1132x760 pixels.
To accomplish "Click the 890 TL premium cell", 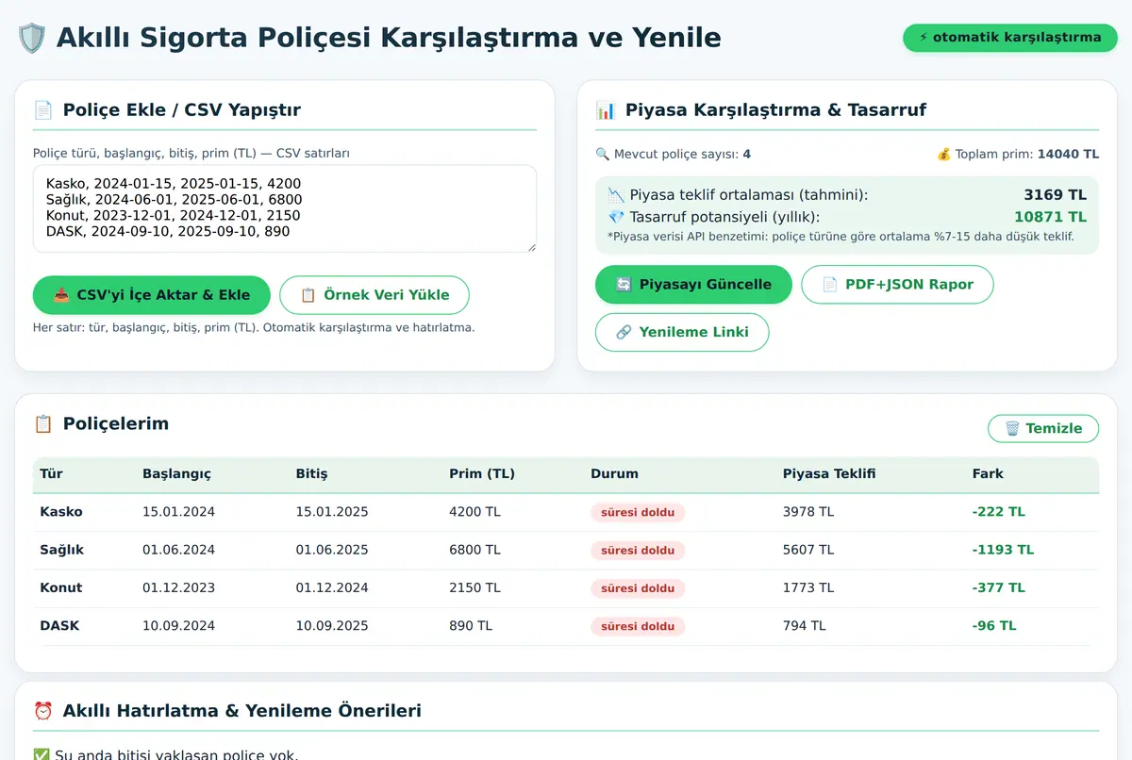I will pos(471,625).
